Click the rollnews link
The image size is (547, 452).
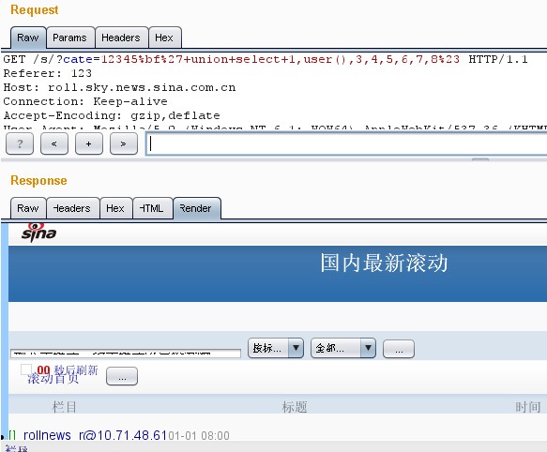click(47, 435)
